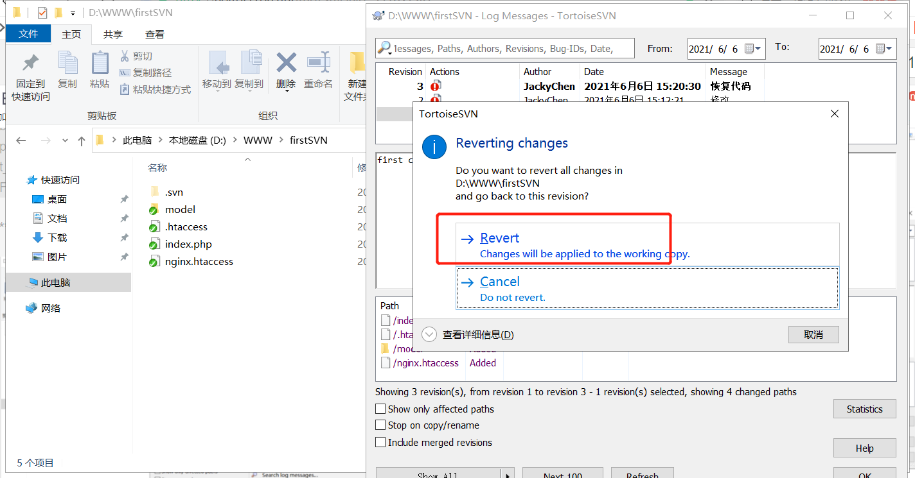Click 复制路径 in the clipboard group
The width and height of the screenshot is (915, 478).
(x=146, y=73)
